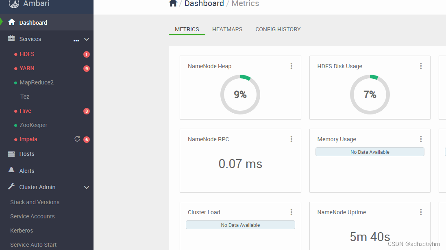Open the Impala service
The height and width of the screenshot is (250, 446).
pyautogui.click(x=28, y=139)
